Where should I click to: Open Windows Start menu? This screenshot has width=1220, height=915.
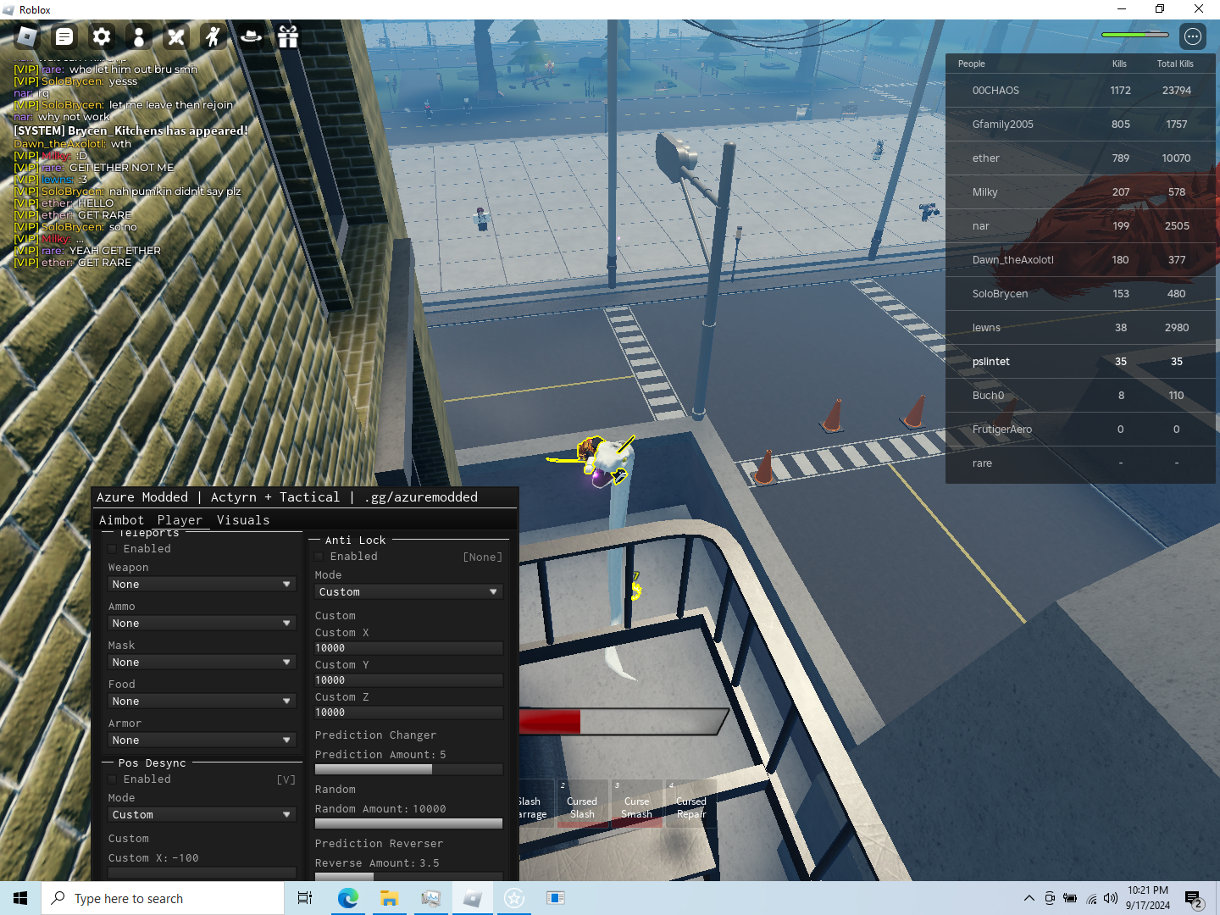tap(20, 898)
